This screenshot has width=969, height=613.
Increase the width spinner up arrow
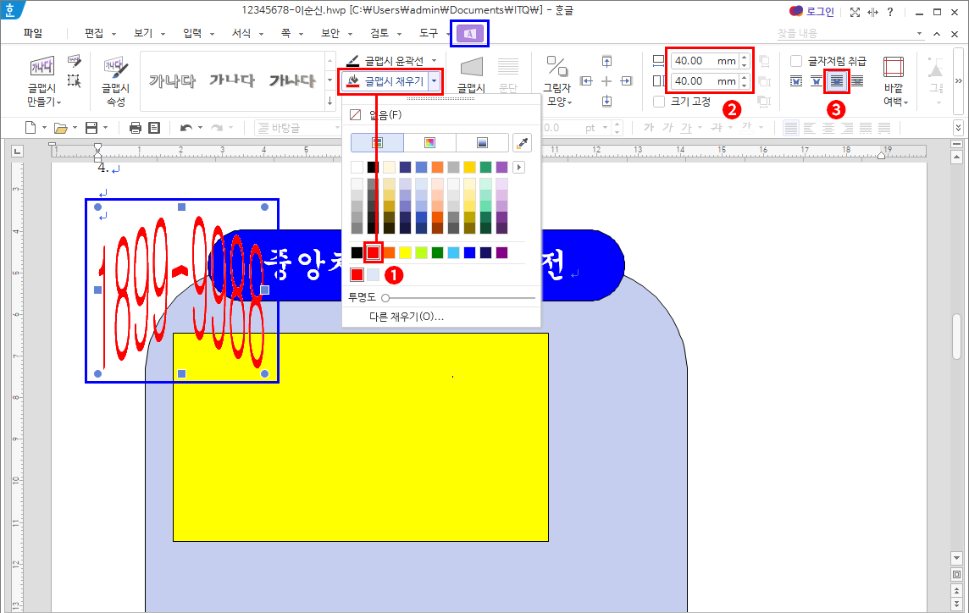[744, 58]
